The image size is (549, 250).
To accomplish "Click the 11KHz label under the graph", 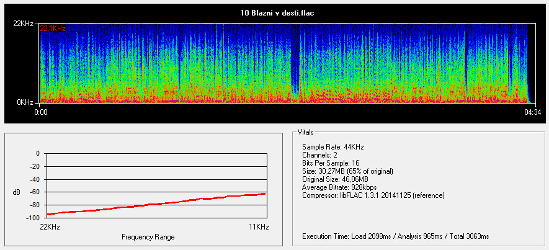I will 259,228.
